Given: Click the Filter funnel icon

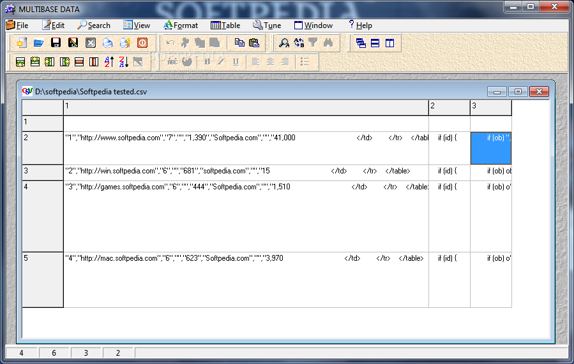Looking at the screenshot, I should pos(313,43).
